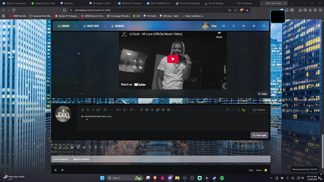Switch to the amierxo Stream browser tab
Viewport: 324px width, 182px height.
tap(44, 3)
